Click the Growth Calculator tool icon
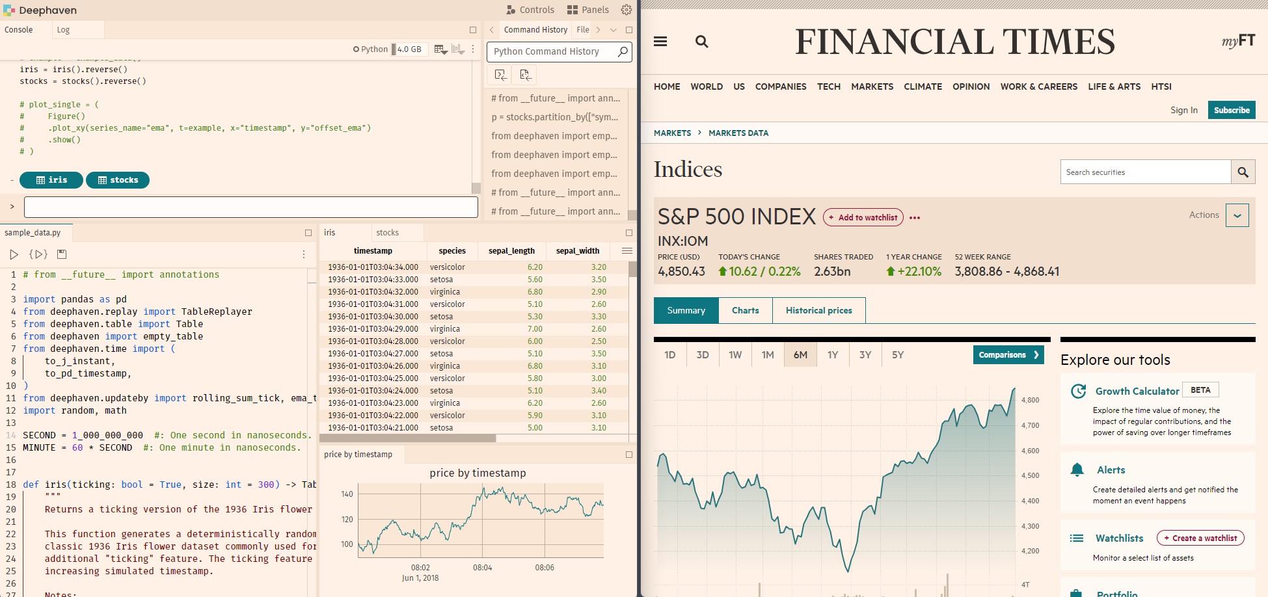The image size is (1268, 597). [x=1078, y=391]
